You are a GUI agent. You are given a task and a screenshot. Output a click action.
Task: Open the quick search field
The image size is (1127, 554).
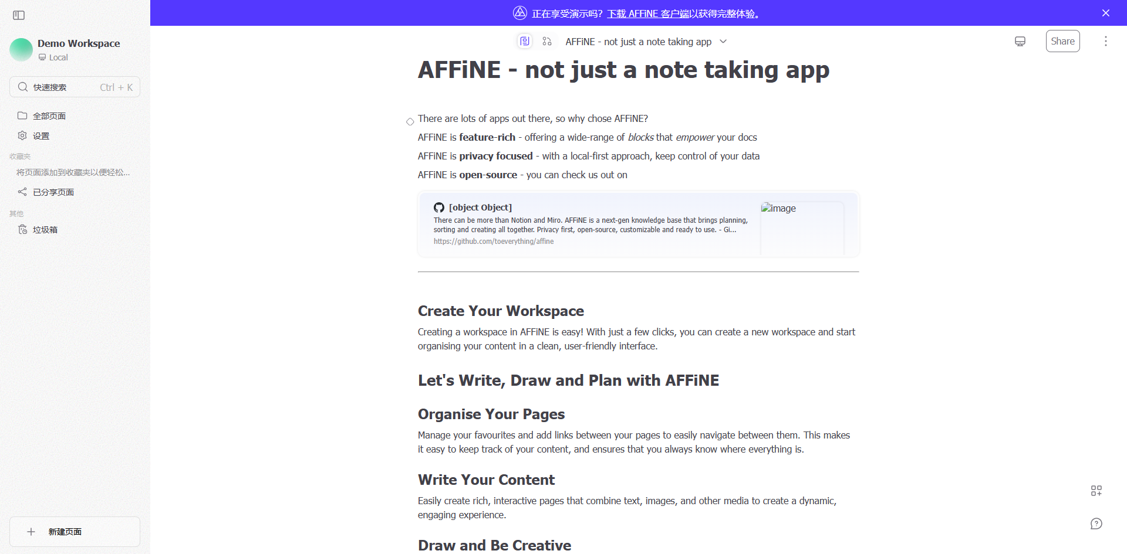75,87
